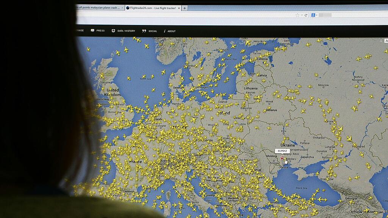
Task: Click the Odessa city label
Action: pos(283,167)
